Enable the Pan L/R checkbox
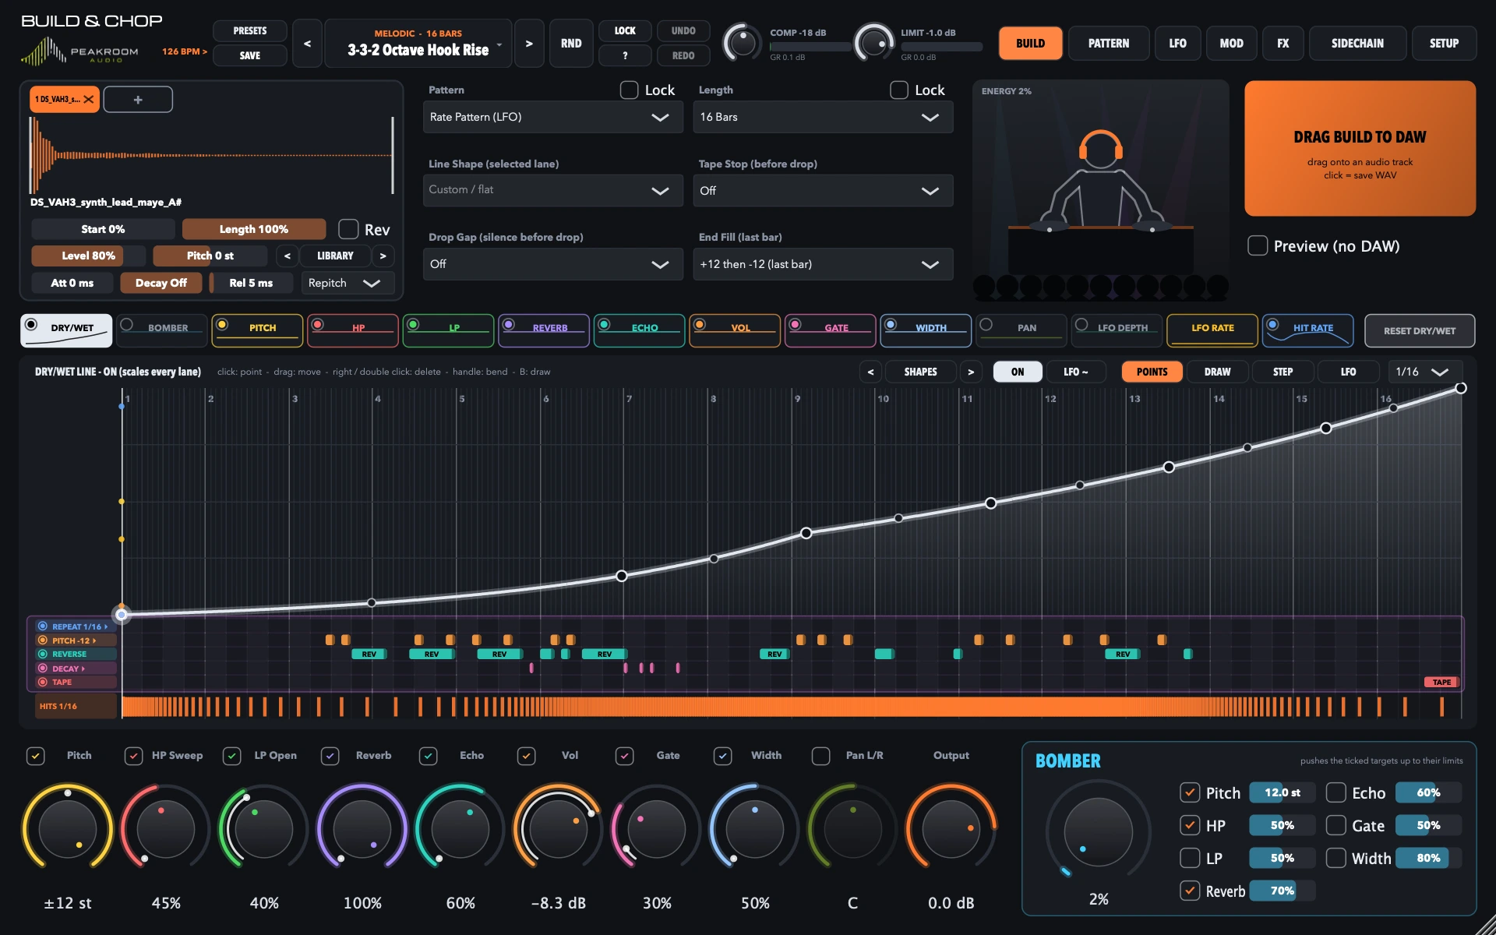Image resolution: width=1496 pixels, height=935 pixels. pos(820,756)
